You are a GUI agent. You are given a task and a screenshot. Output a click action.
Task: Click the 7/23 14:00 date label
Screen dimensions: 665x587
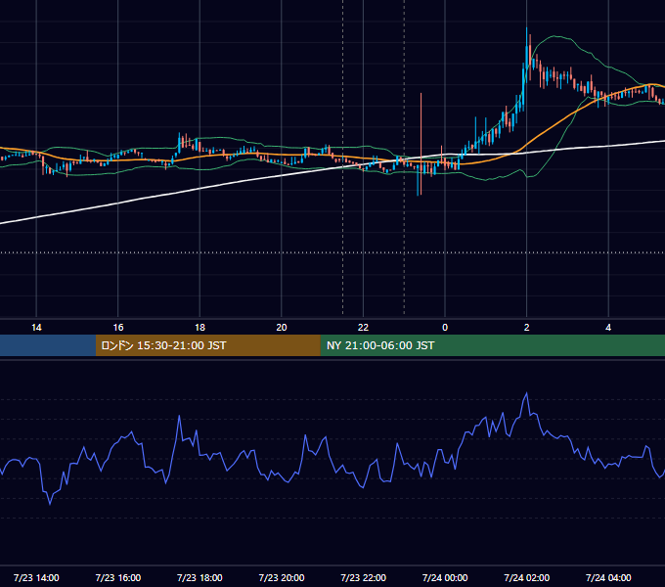36,577
